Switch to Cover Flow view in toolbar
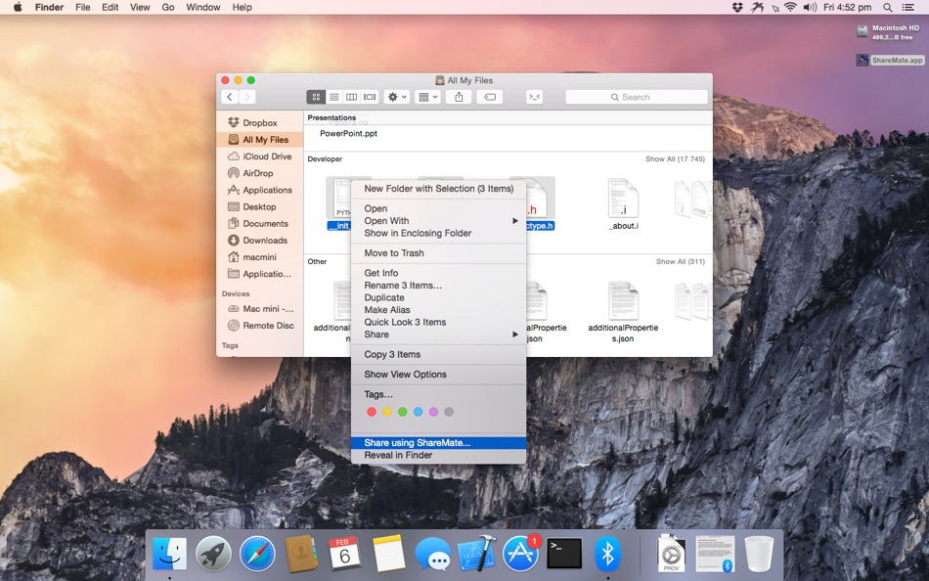 pos(370,97)
